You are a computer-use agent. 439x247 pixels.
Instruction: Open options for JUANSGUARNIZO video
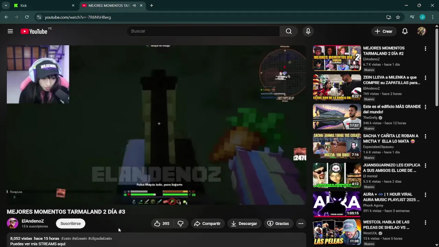click(425, 165)
